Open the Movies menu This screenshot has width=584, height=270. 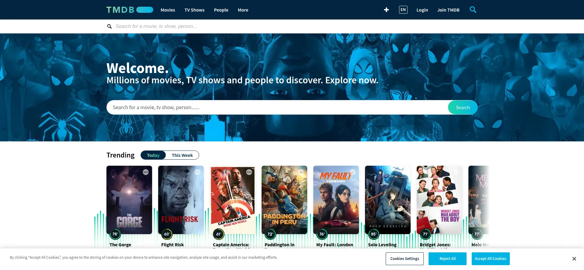[x=168, y=10]
